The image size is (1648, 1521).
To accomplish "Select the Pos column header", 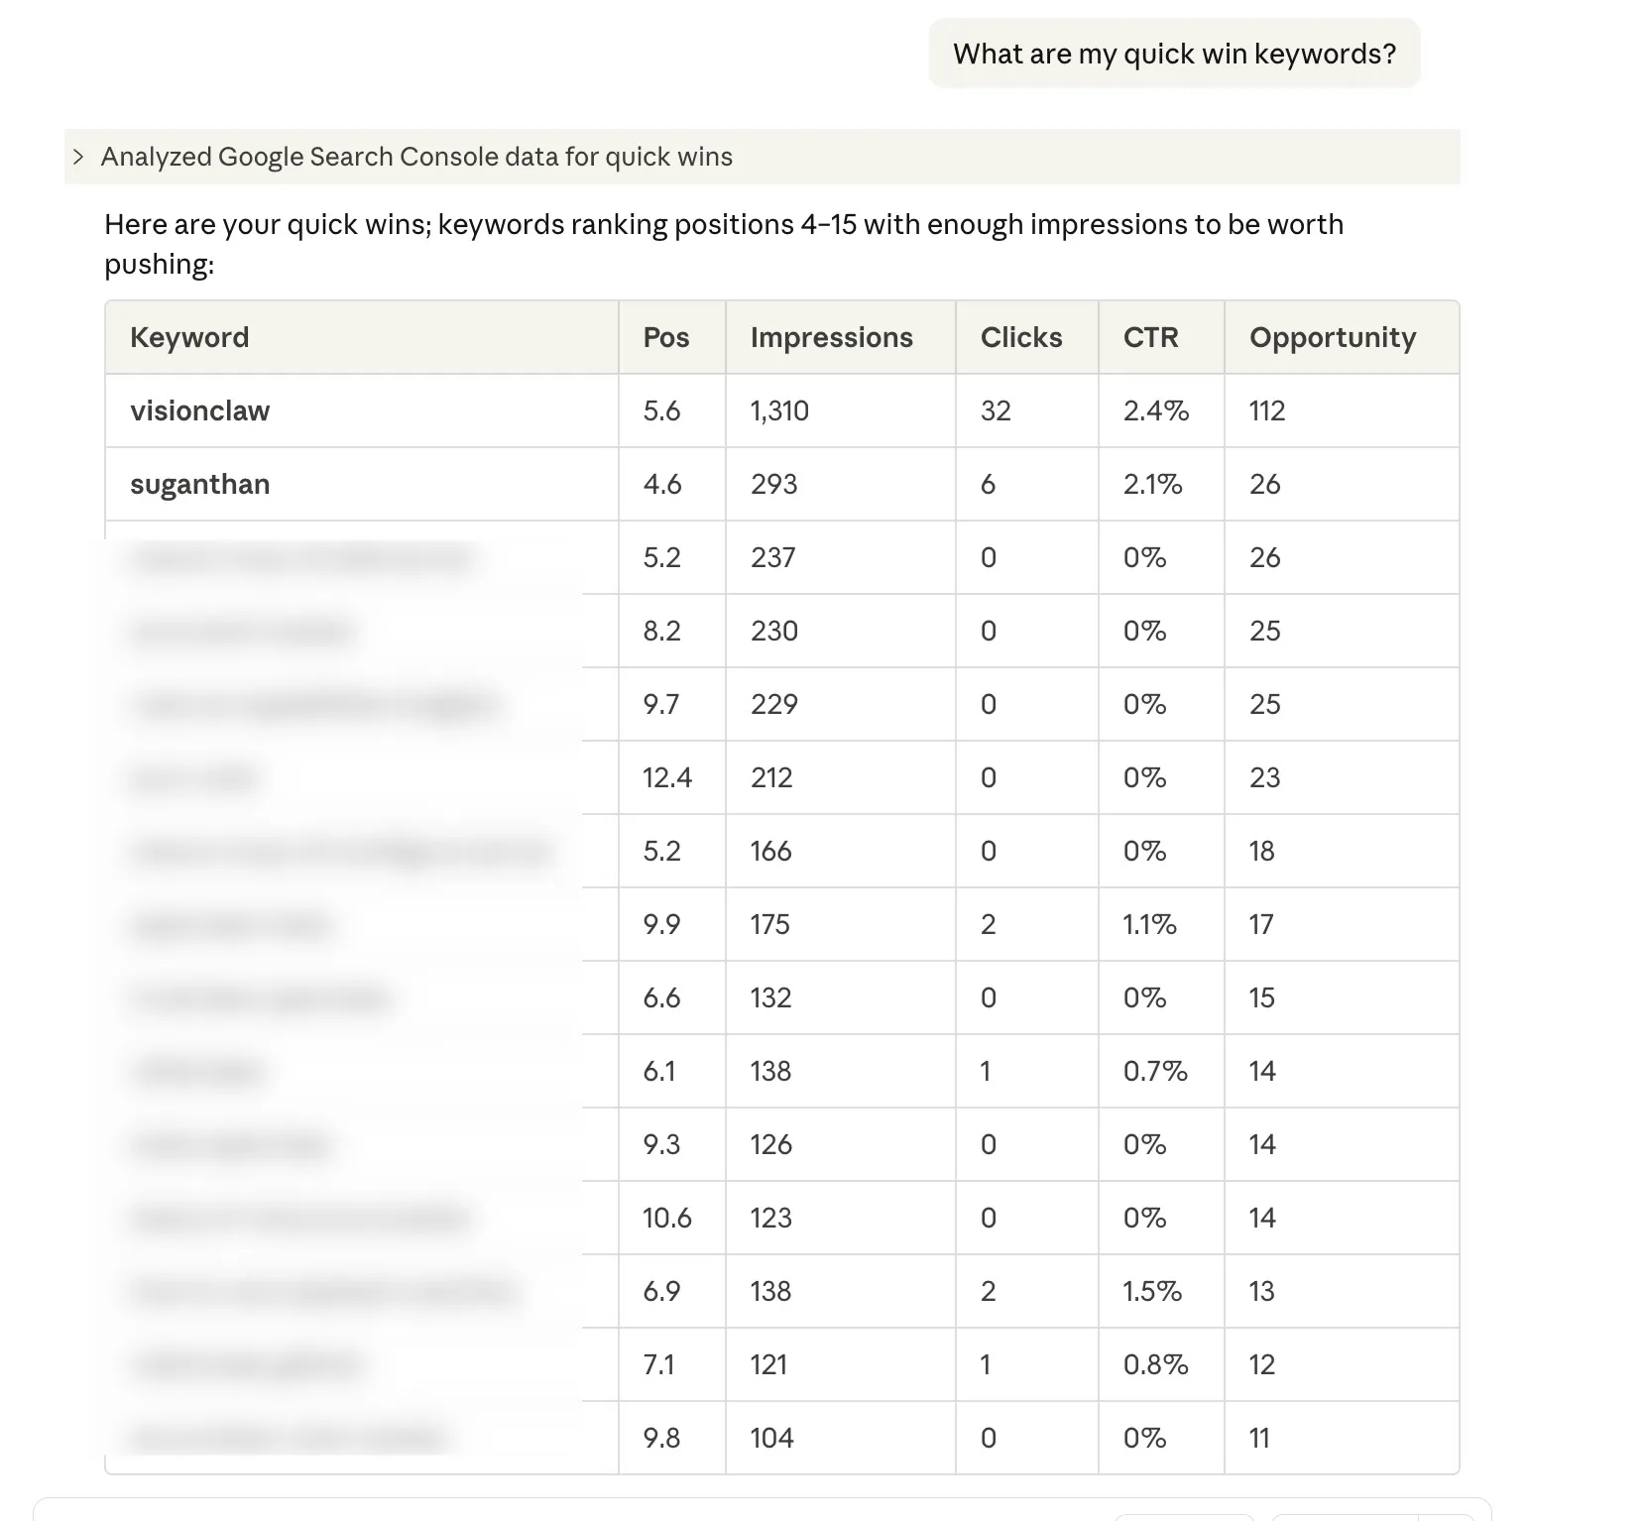I will click(665, 337).
